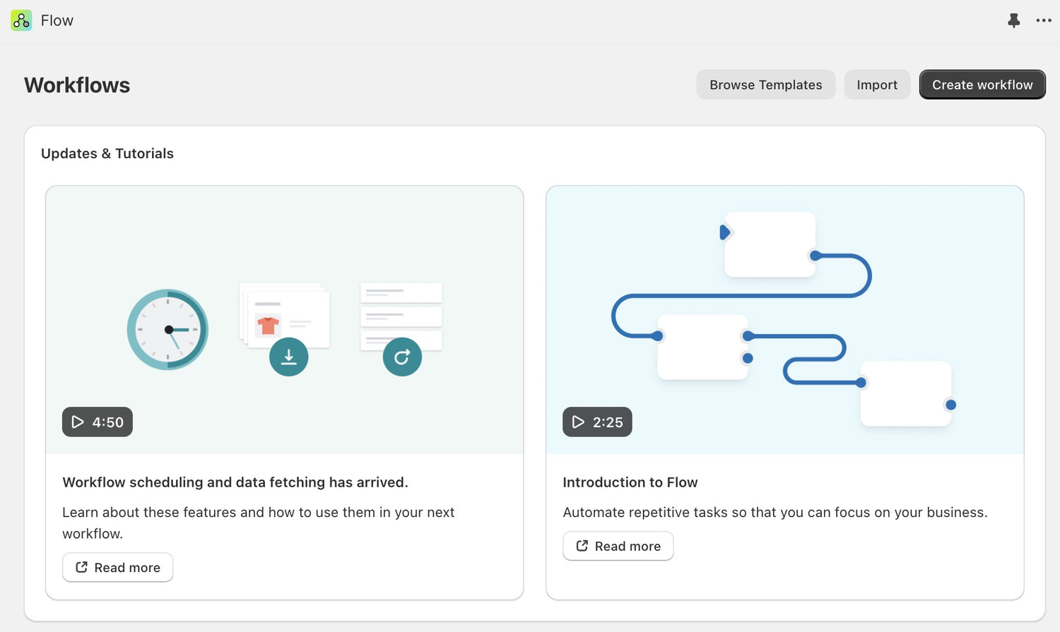Click the 'Updates & Tutorials' section heading
1060x632 pixels.
point(107,153)
